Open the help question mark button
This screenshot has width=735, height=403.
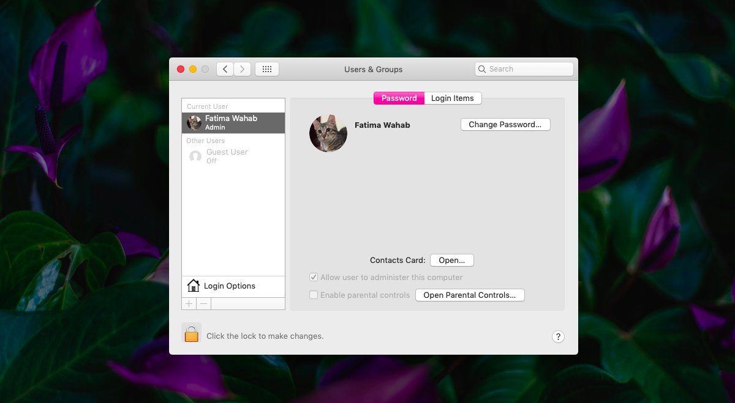coord(558,336)
